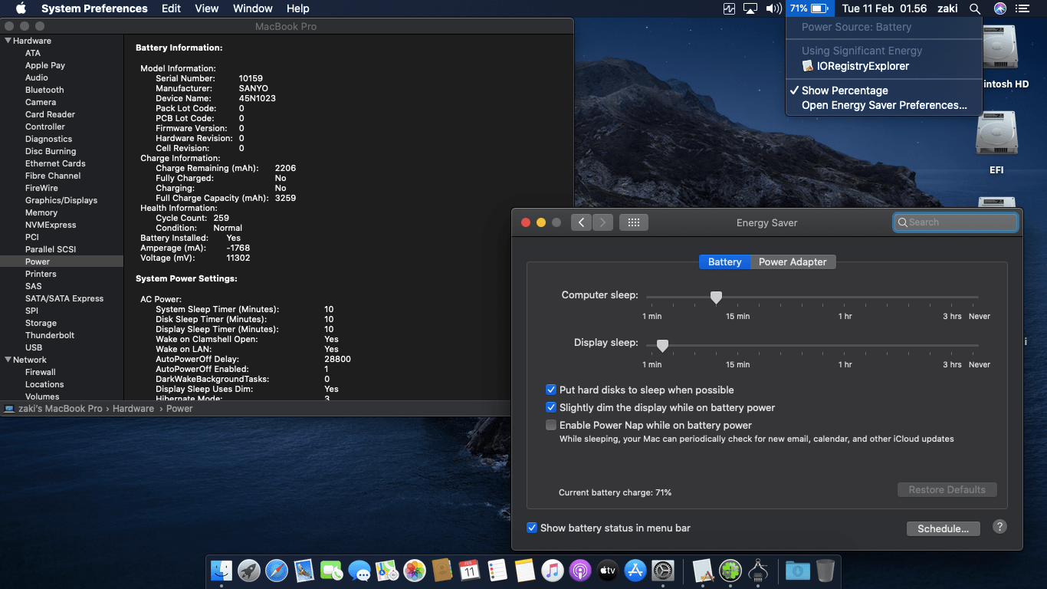Collapse the Hardware section in sidebar
Image resolution: width=1047 pixels, height=589 pixels.
[8, 41]
